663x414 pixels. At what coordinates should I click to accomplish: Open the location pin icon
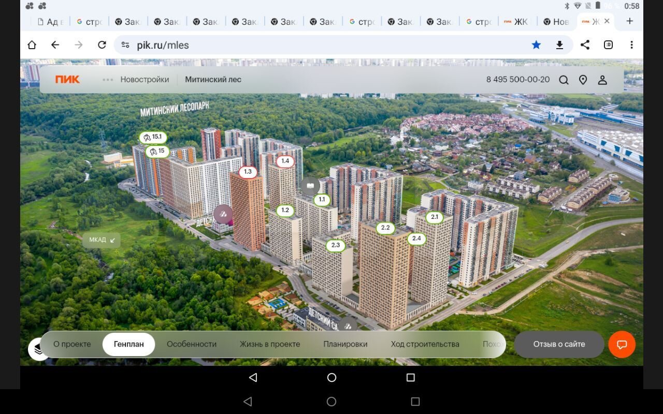pos(583,80)
